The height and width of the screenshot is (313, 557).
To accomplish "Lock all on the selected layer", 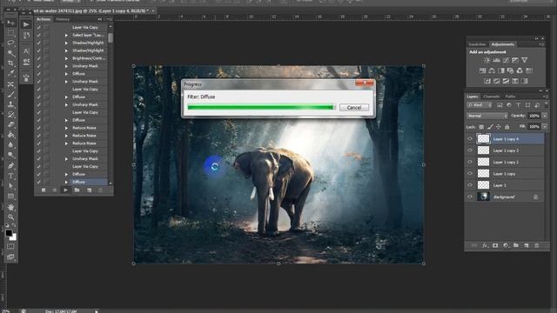I will (x=507, y=127).
